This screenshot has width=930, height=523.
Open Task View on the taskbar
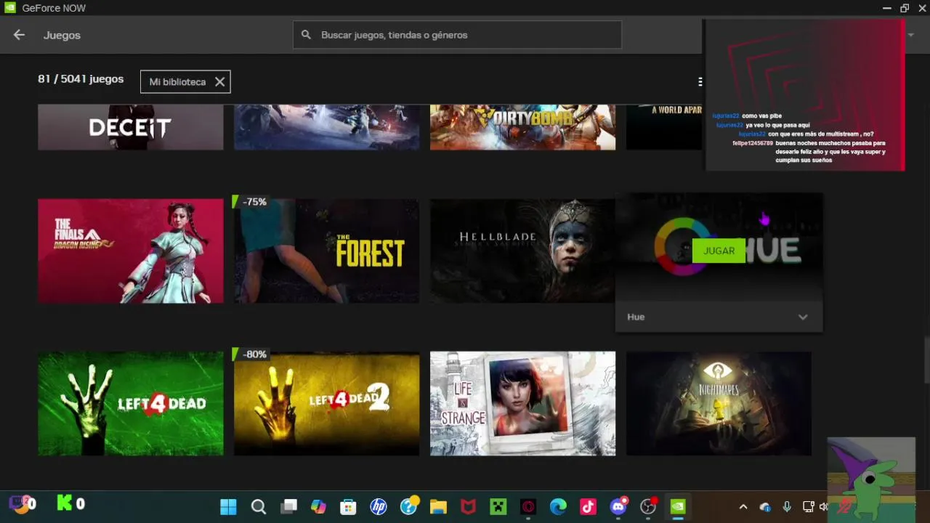[x=289, y=506]
